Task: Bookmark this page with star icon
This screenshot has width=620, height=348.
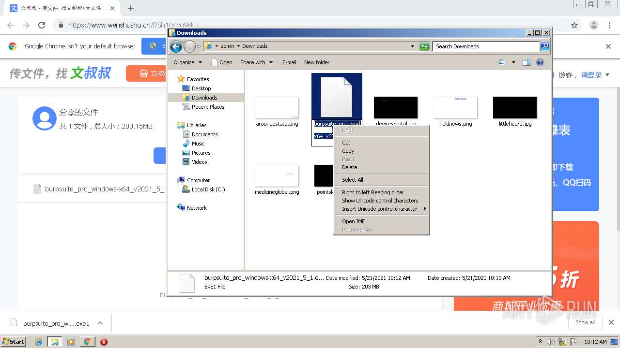Action: pyautogui.click(x=574, y=25)
